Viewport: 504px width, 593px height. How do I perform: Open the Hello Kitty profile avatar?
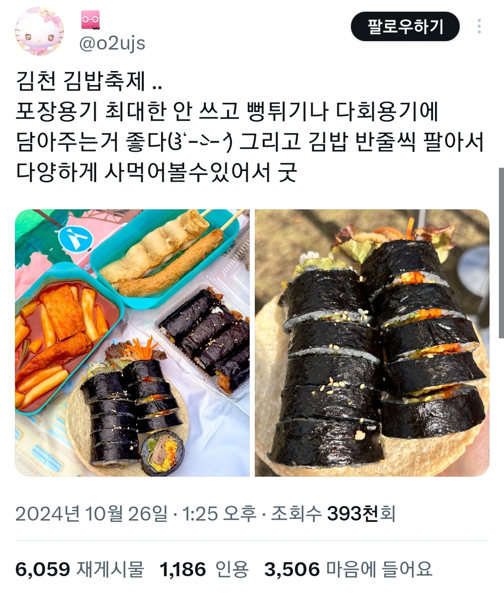pos(39,32)
